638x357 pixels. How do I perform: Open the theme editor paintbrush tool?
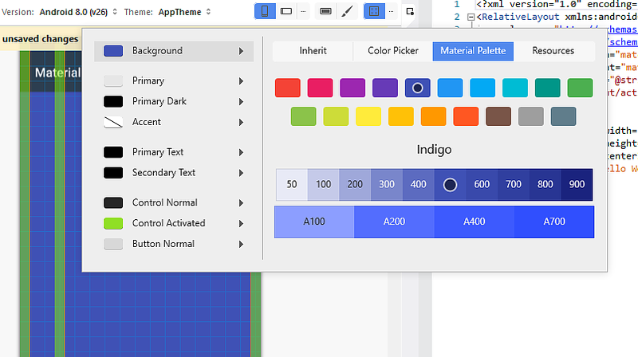[347, 11]
